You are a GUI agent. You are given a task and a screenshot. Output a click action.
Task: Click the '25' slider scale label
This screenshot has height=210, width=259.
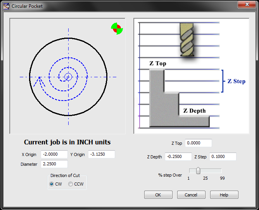[x=205, y=178]
